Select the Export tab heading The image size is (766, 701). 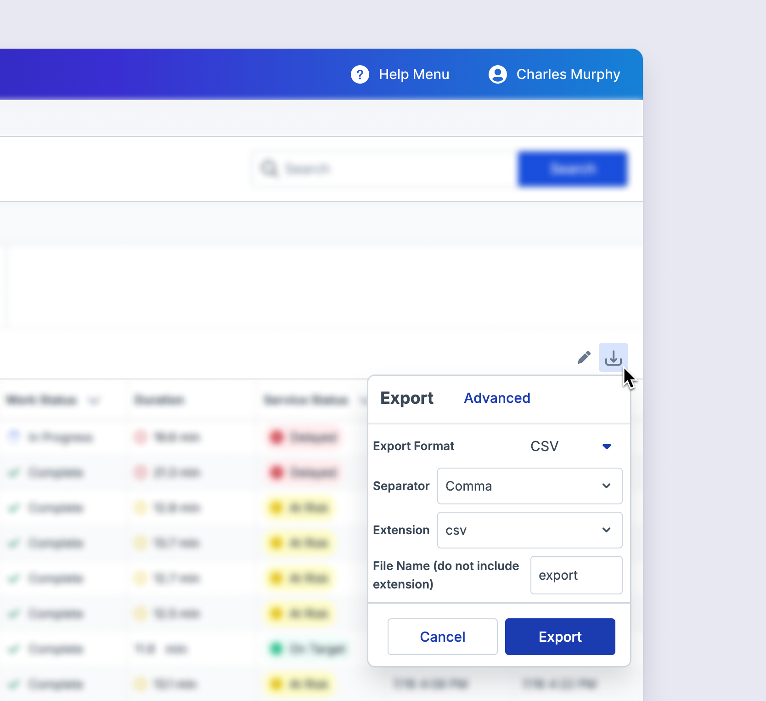click(x=407, y=398)
